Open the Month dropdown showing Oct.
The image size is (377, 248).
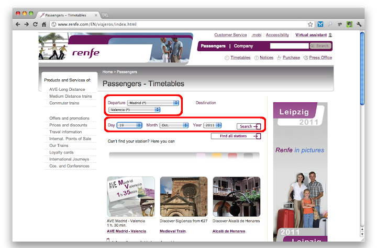tap(174, 125)
